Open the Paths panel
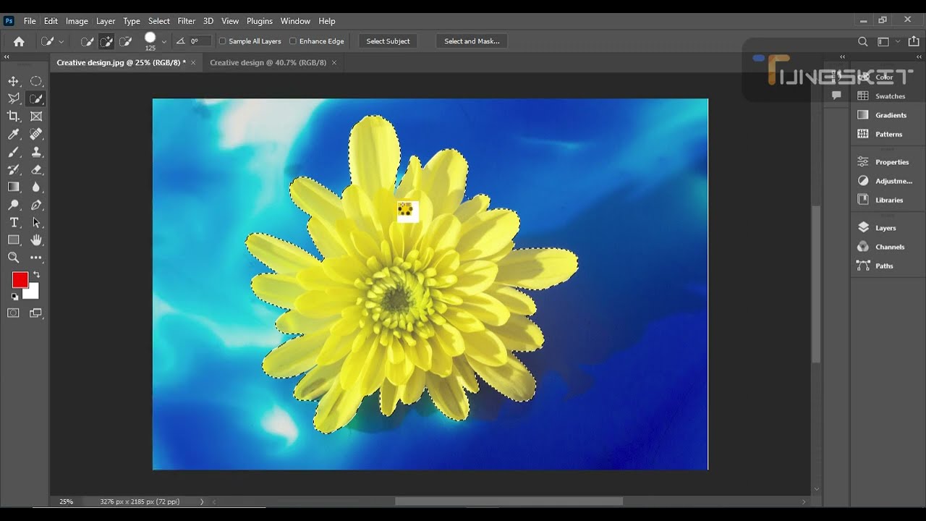Screen dimensions: 926x521 point(875,266)
